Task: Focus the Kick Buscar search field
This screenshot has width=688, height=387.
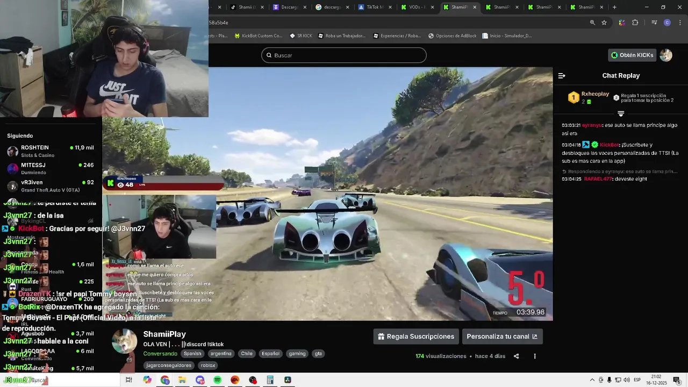Action: point(344,55)
